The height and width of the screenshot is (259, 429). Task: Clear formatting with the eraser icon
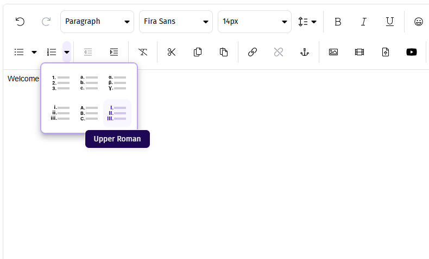click(143, 52)
